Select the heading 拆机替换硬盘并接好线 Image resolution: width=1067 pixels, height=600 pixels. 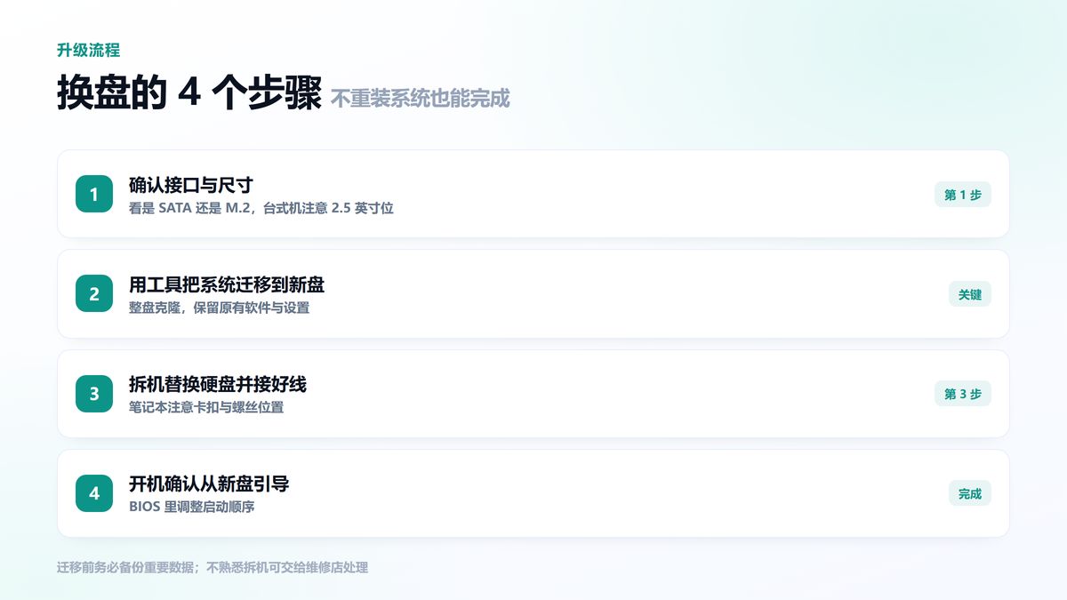click(x=218, y=384)
